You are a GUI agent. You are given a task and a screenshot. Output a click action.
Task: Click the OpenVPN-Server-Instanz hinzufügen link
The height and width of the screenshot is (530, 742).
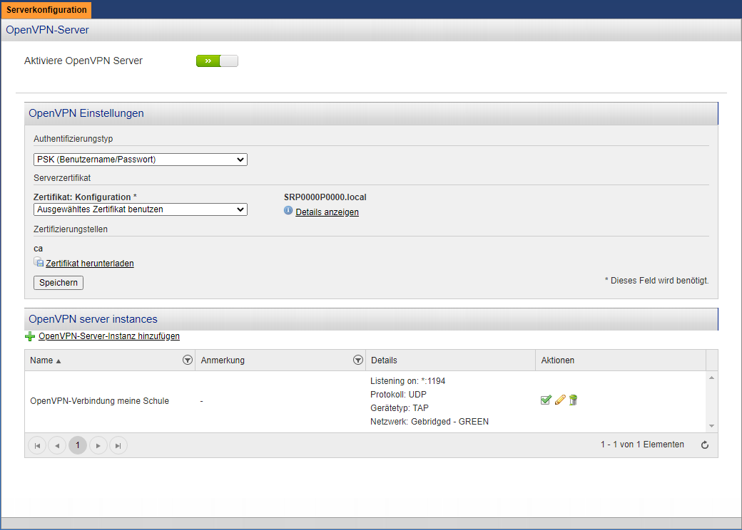coord(109,336)
